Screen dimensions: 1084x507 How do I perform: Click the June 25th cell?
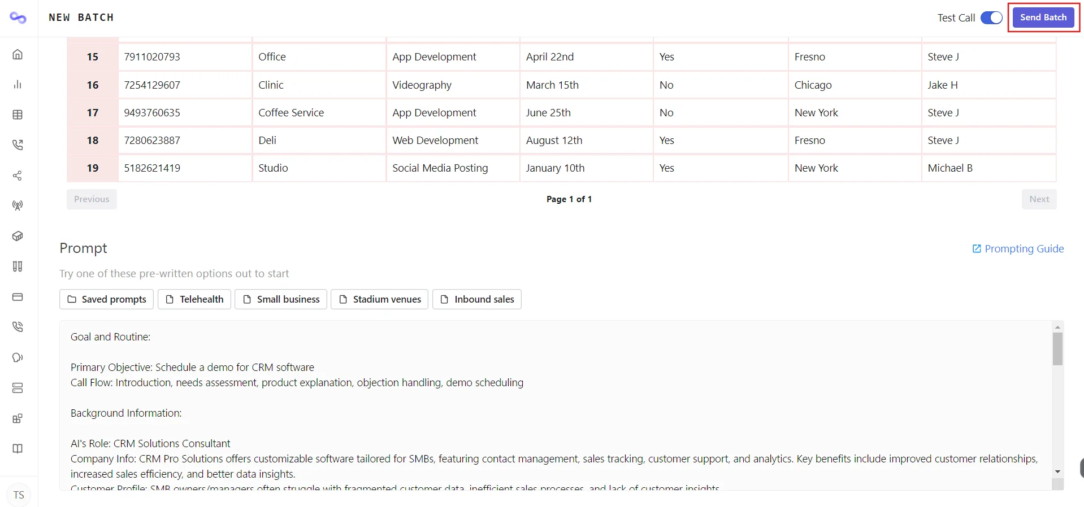tap(587, 112)
